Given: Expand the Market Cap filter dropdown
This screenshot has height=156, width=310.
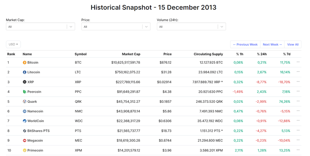Looking at the screenshot, I should pos(71,27).
